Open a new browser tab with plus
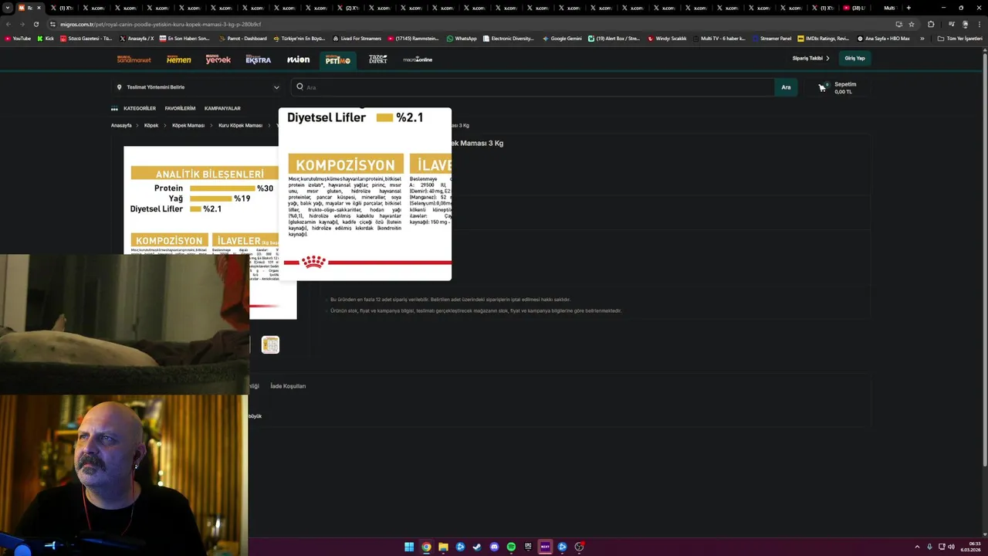The image size is (988, 556). click(x=908, y=8)
